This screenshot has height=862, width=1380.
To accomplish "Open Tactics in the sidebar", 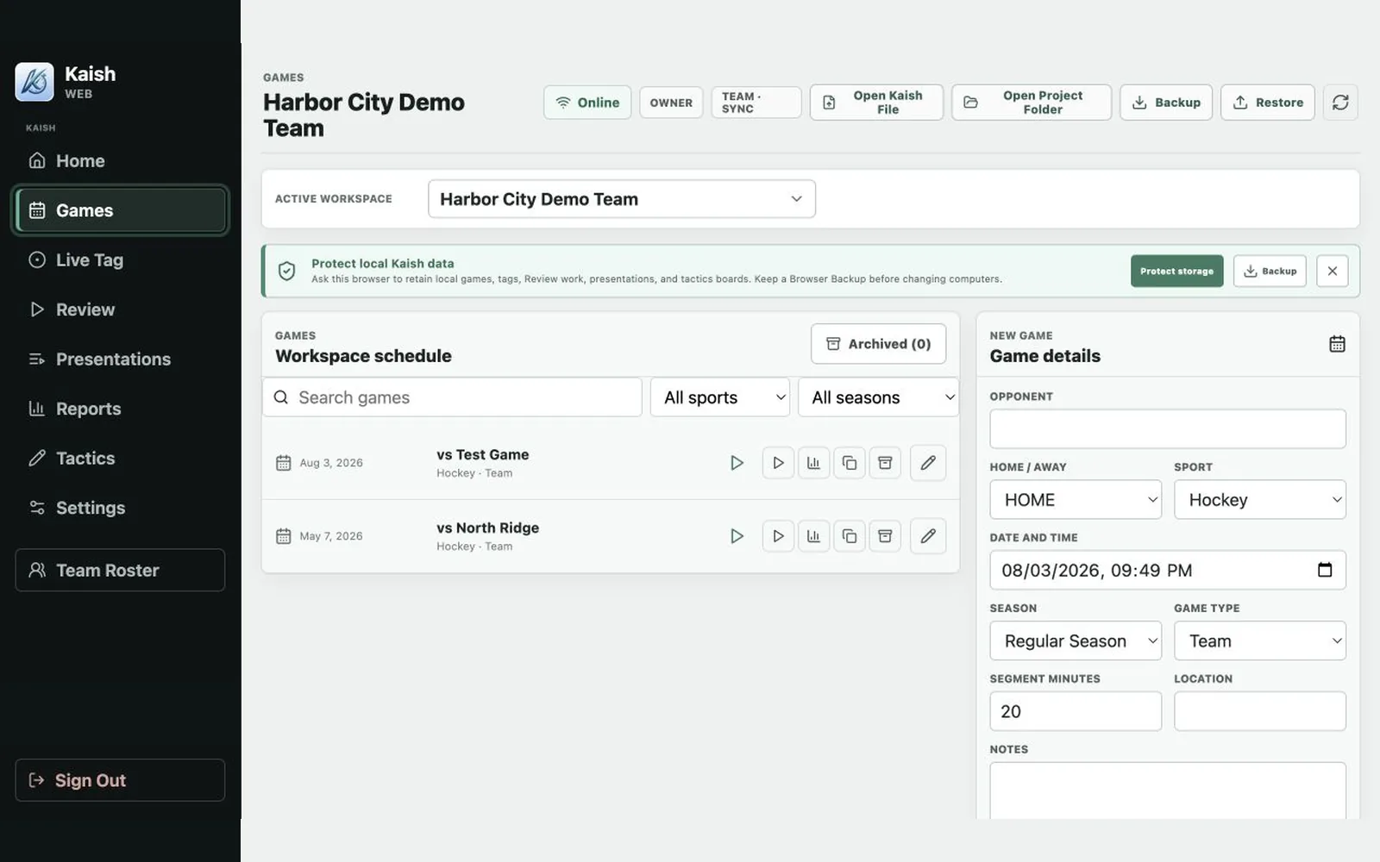I will (x=120, y=459).
